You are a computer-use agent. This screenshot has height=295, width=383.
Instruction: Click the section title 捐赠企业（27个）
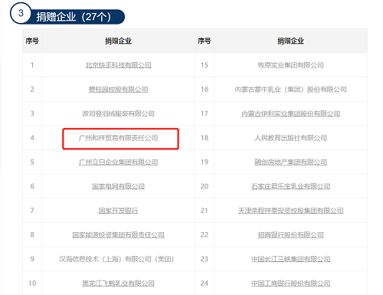click(74, 17)
